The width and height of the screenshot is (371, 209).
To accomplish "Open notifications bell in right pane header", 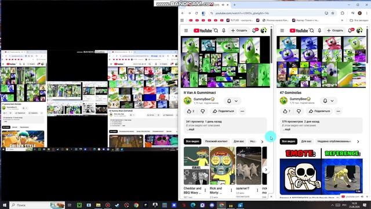I will [350, 30].
